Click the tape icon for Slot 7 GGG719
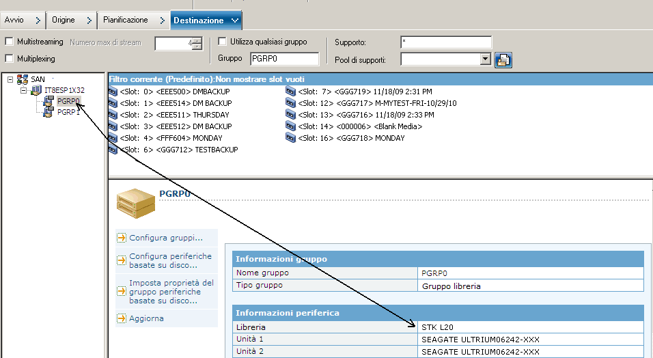653x358 pixels. pos(291,92)
